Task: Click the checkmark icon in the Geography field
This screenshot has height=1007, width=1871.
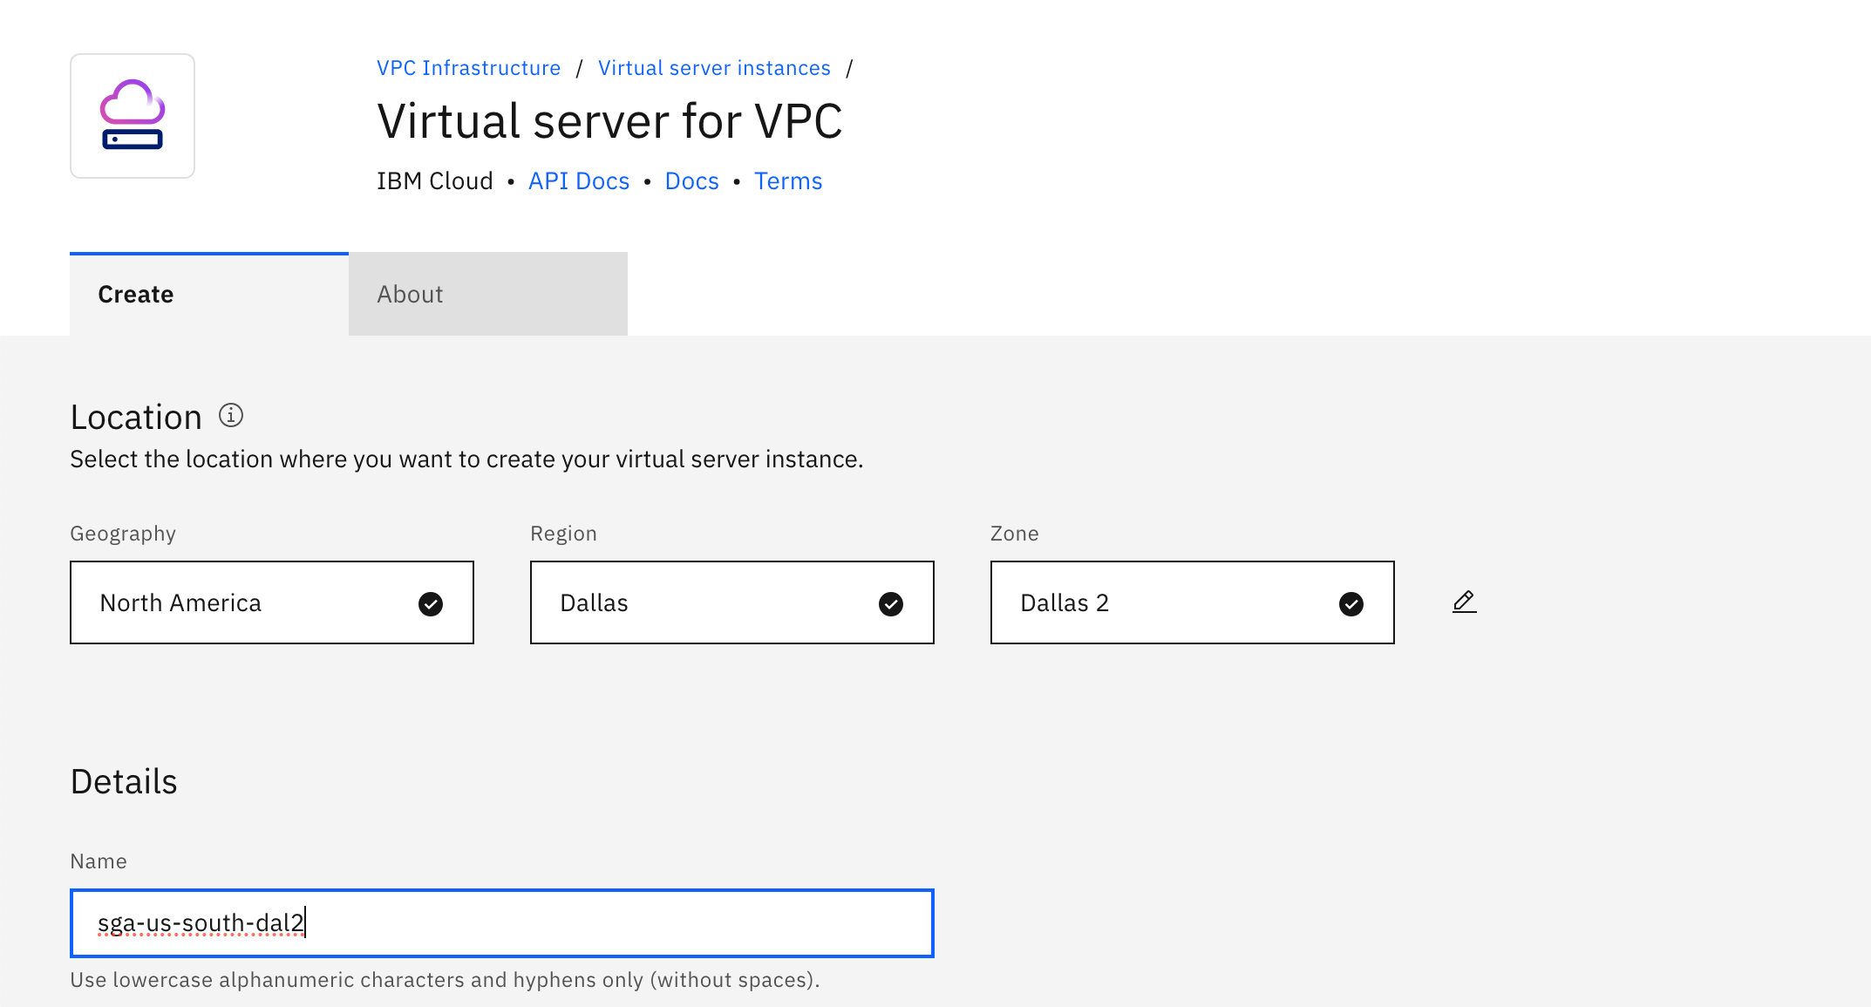Action: 430,603
